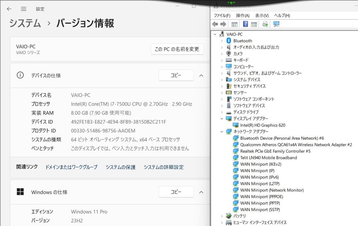Click the product ID 00330-51486-98756-AAOEM
This screenshot has height=226, width=358.
[x=103, y=131]
